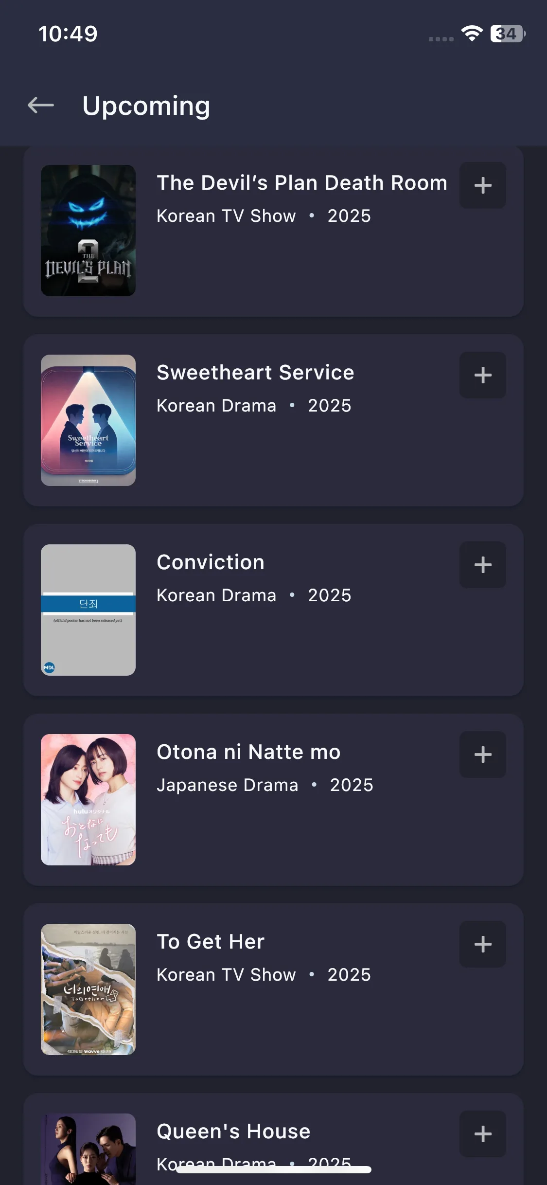This screenshot has height=1185, width=547.
Task: Open the Queen's House poster thumbnail
Action: [88, 1149]
